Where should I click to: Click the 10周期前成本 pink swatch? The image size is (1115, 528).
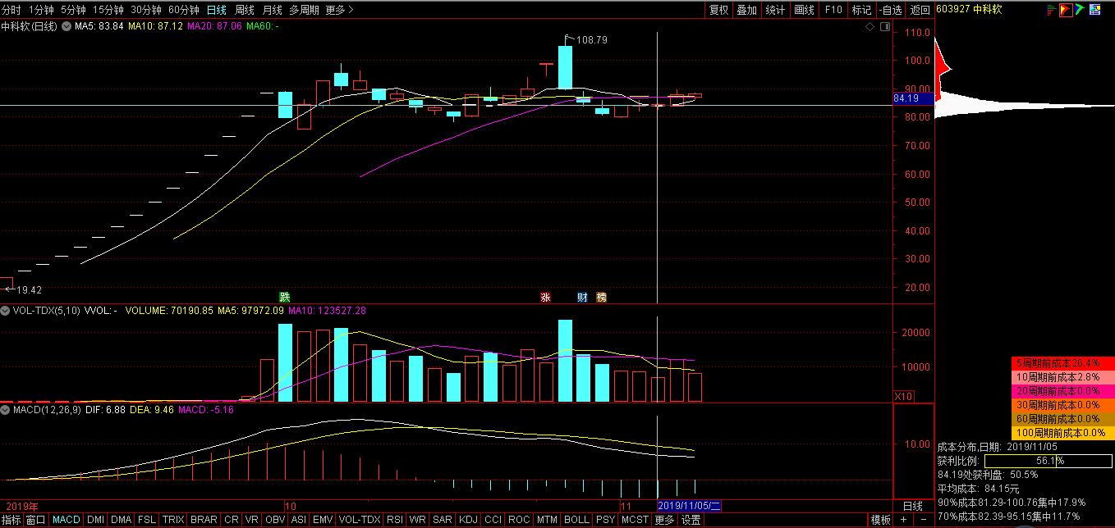point(1062,376)
